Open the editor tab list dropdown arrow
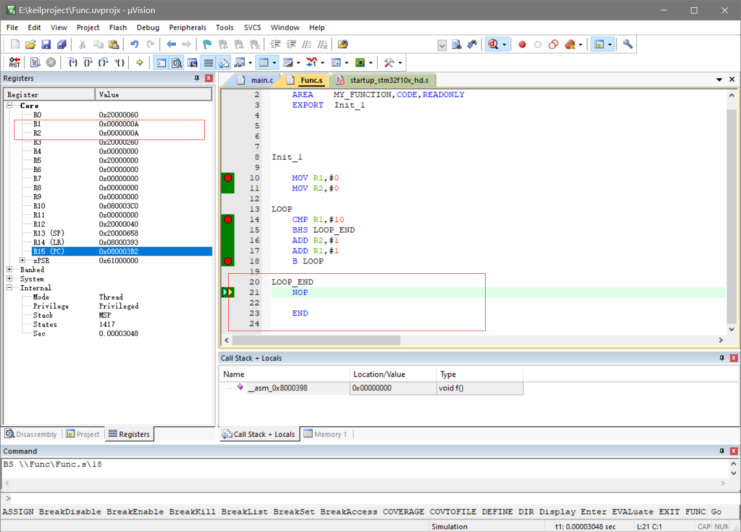This screenshot has height=532, width=741. point(719,80)
